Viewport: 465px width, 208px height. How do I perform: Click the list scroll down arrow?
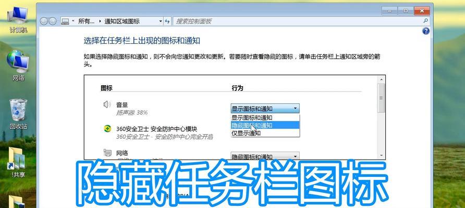pos(381,155)
